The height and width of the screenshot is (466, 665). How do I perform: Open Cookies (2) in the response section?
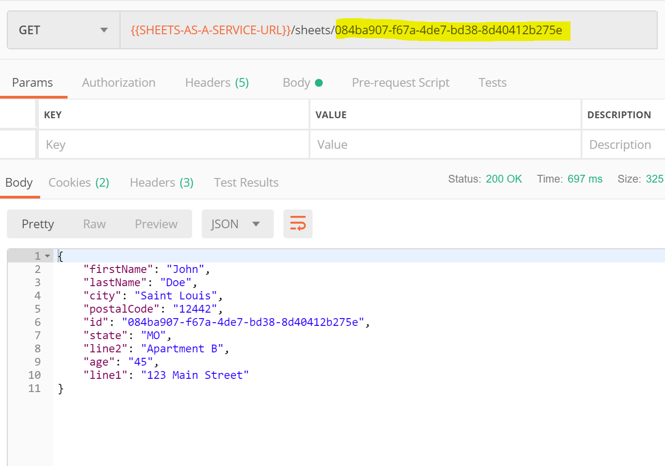pos(78,182)
